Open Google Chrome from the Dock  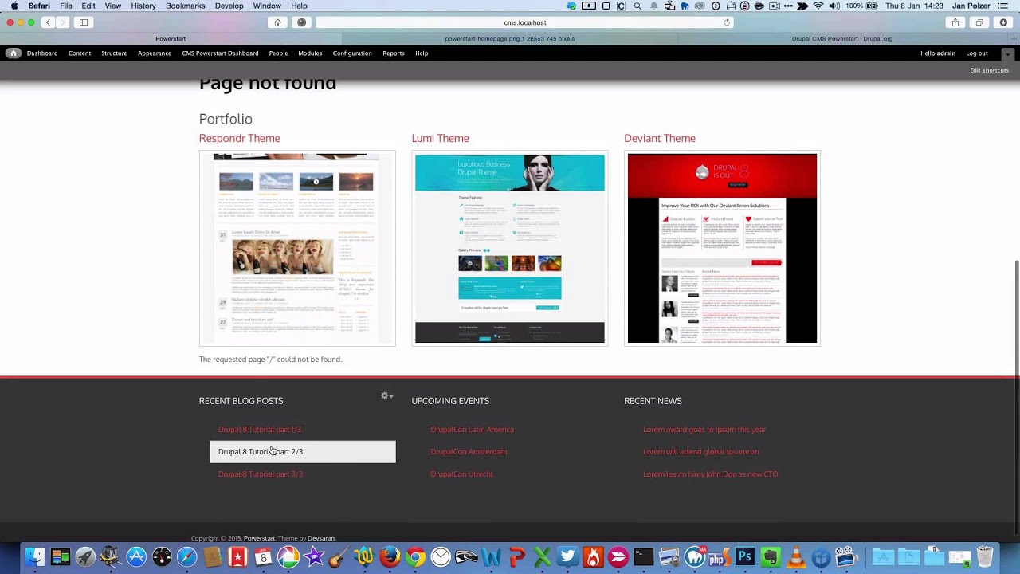pyautogui.click(x=415, y=556)
